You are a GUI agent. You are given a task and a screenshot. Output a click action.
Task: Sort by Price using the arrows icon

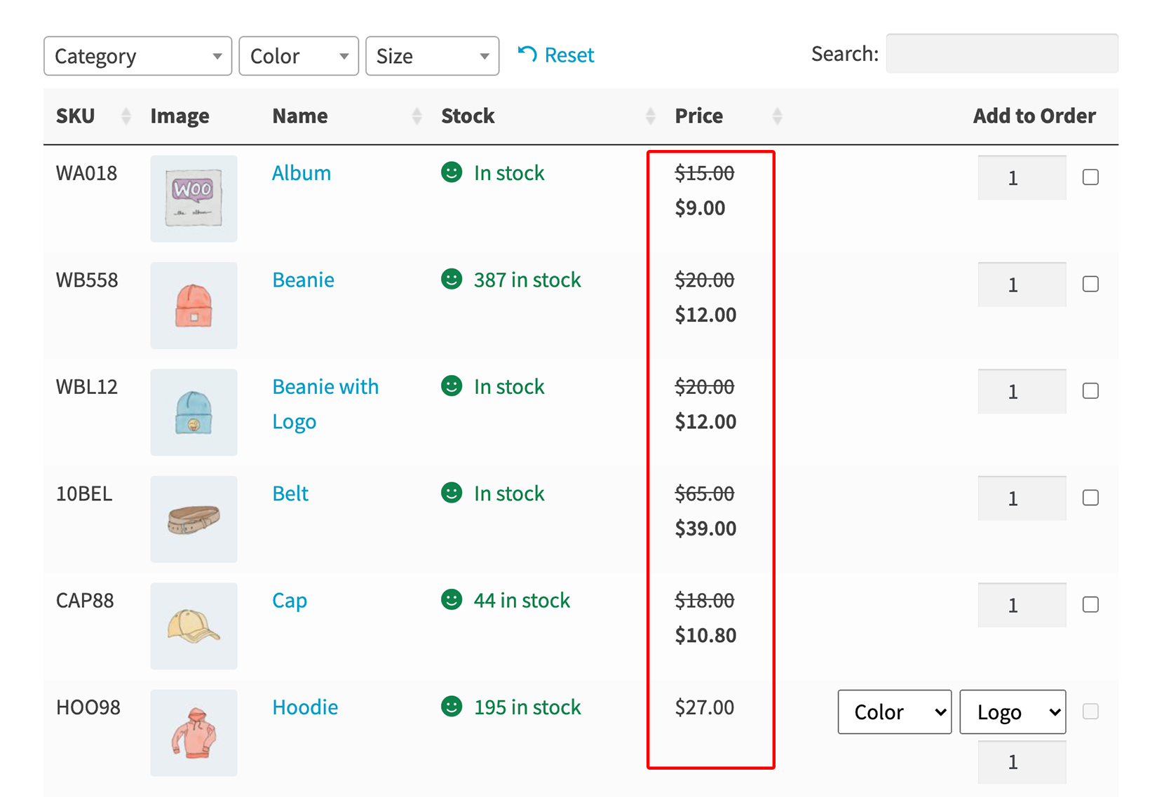777,116
